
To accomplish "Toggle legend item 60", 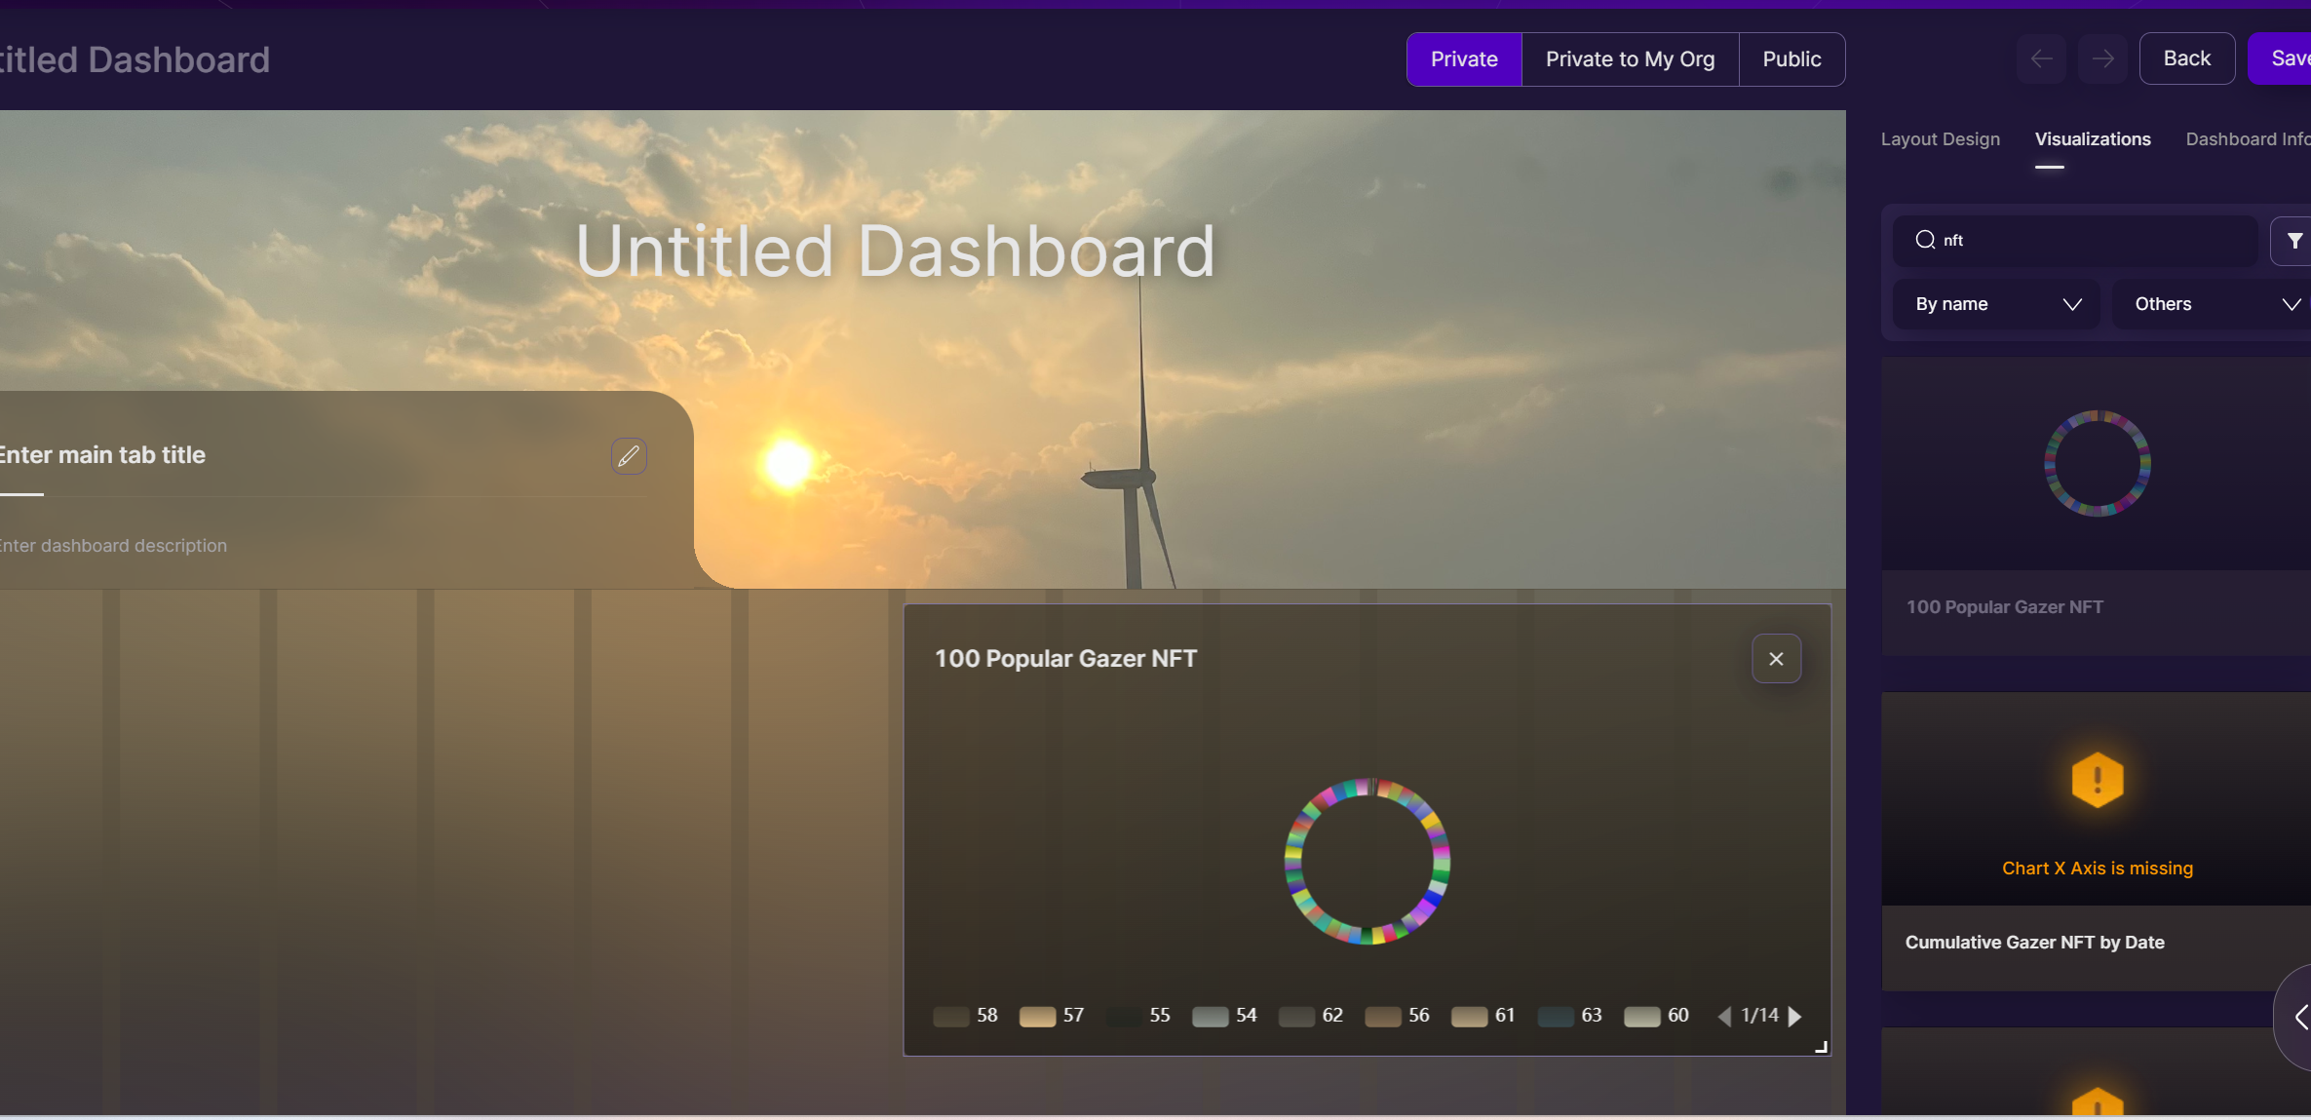I will [x=1656, y=1016].
